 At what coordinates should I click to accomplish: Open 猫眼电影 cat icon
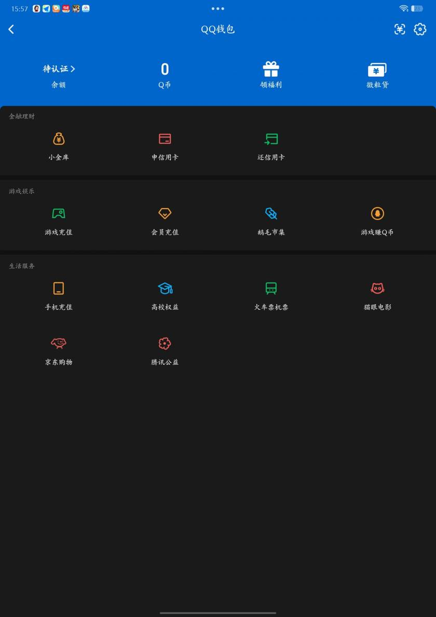[x=377, y=289]
